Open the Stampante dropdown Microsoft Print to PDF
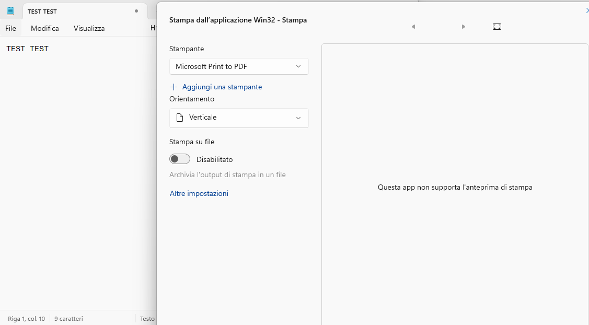 coord(239,66)
